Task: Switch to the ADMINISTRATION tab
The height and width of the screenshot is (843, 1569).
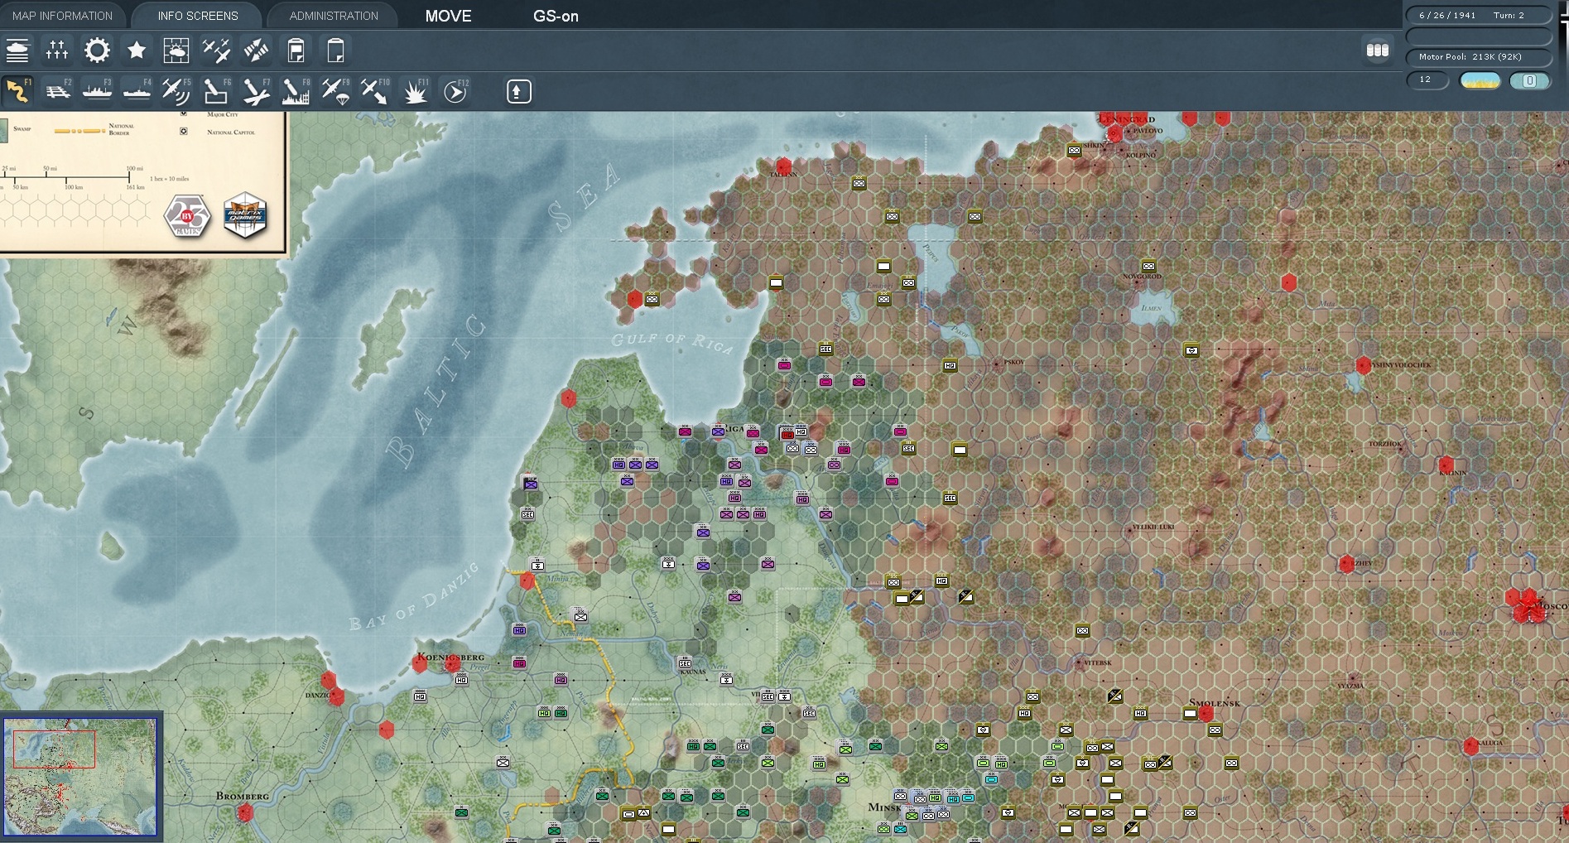Action: coord(334,16)
